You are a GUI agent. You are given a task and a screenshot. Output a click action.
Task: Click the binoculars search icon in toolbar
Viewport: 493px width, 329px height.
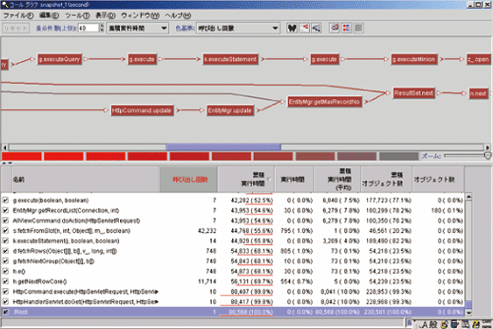(292, 28)
